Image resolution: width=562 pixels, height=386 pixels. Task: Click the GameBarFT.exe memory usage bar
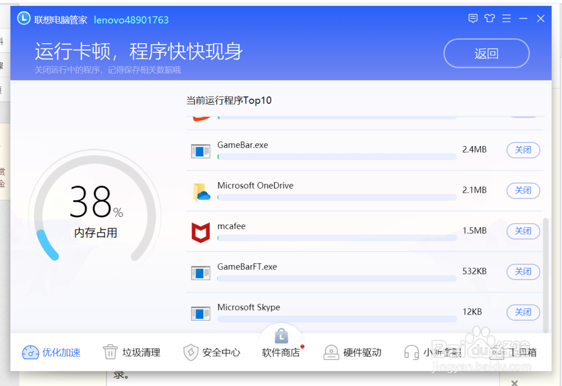pos(337,279)
